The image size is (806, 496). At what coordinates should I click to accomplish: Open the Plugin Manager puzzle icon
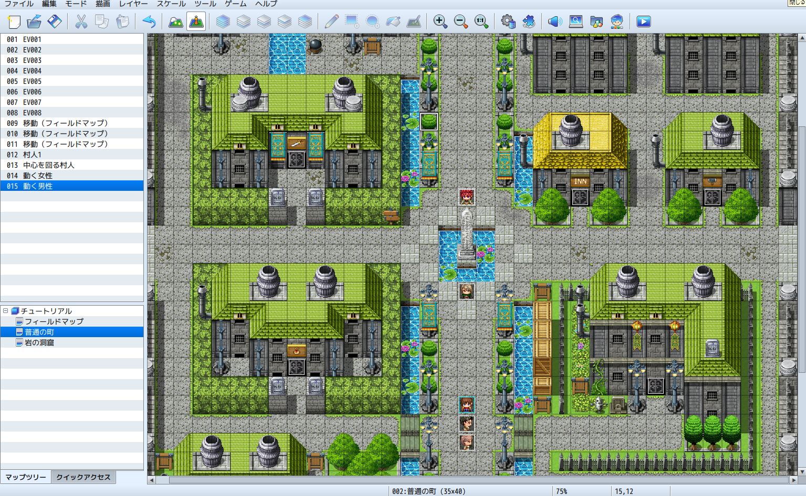[528, 21]
